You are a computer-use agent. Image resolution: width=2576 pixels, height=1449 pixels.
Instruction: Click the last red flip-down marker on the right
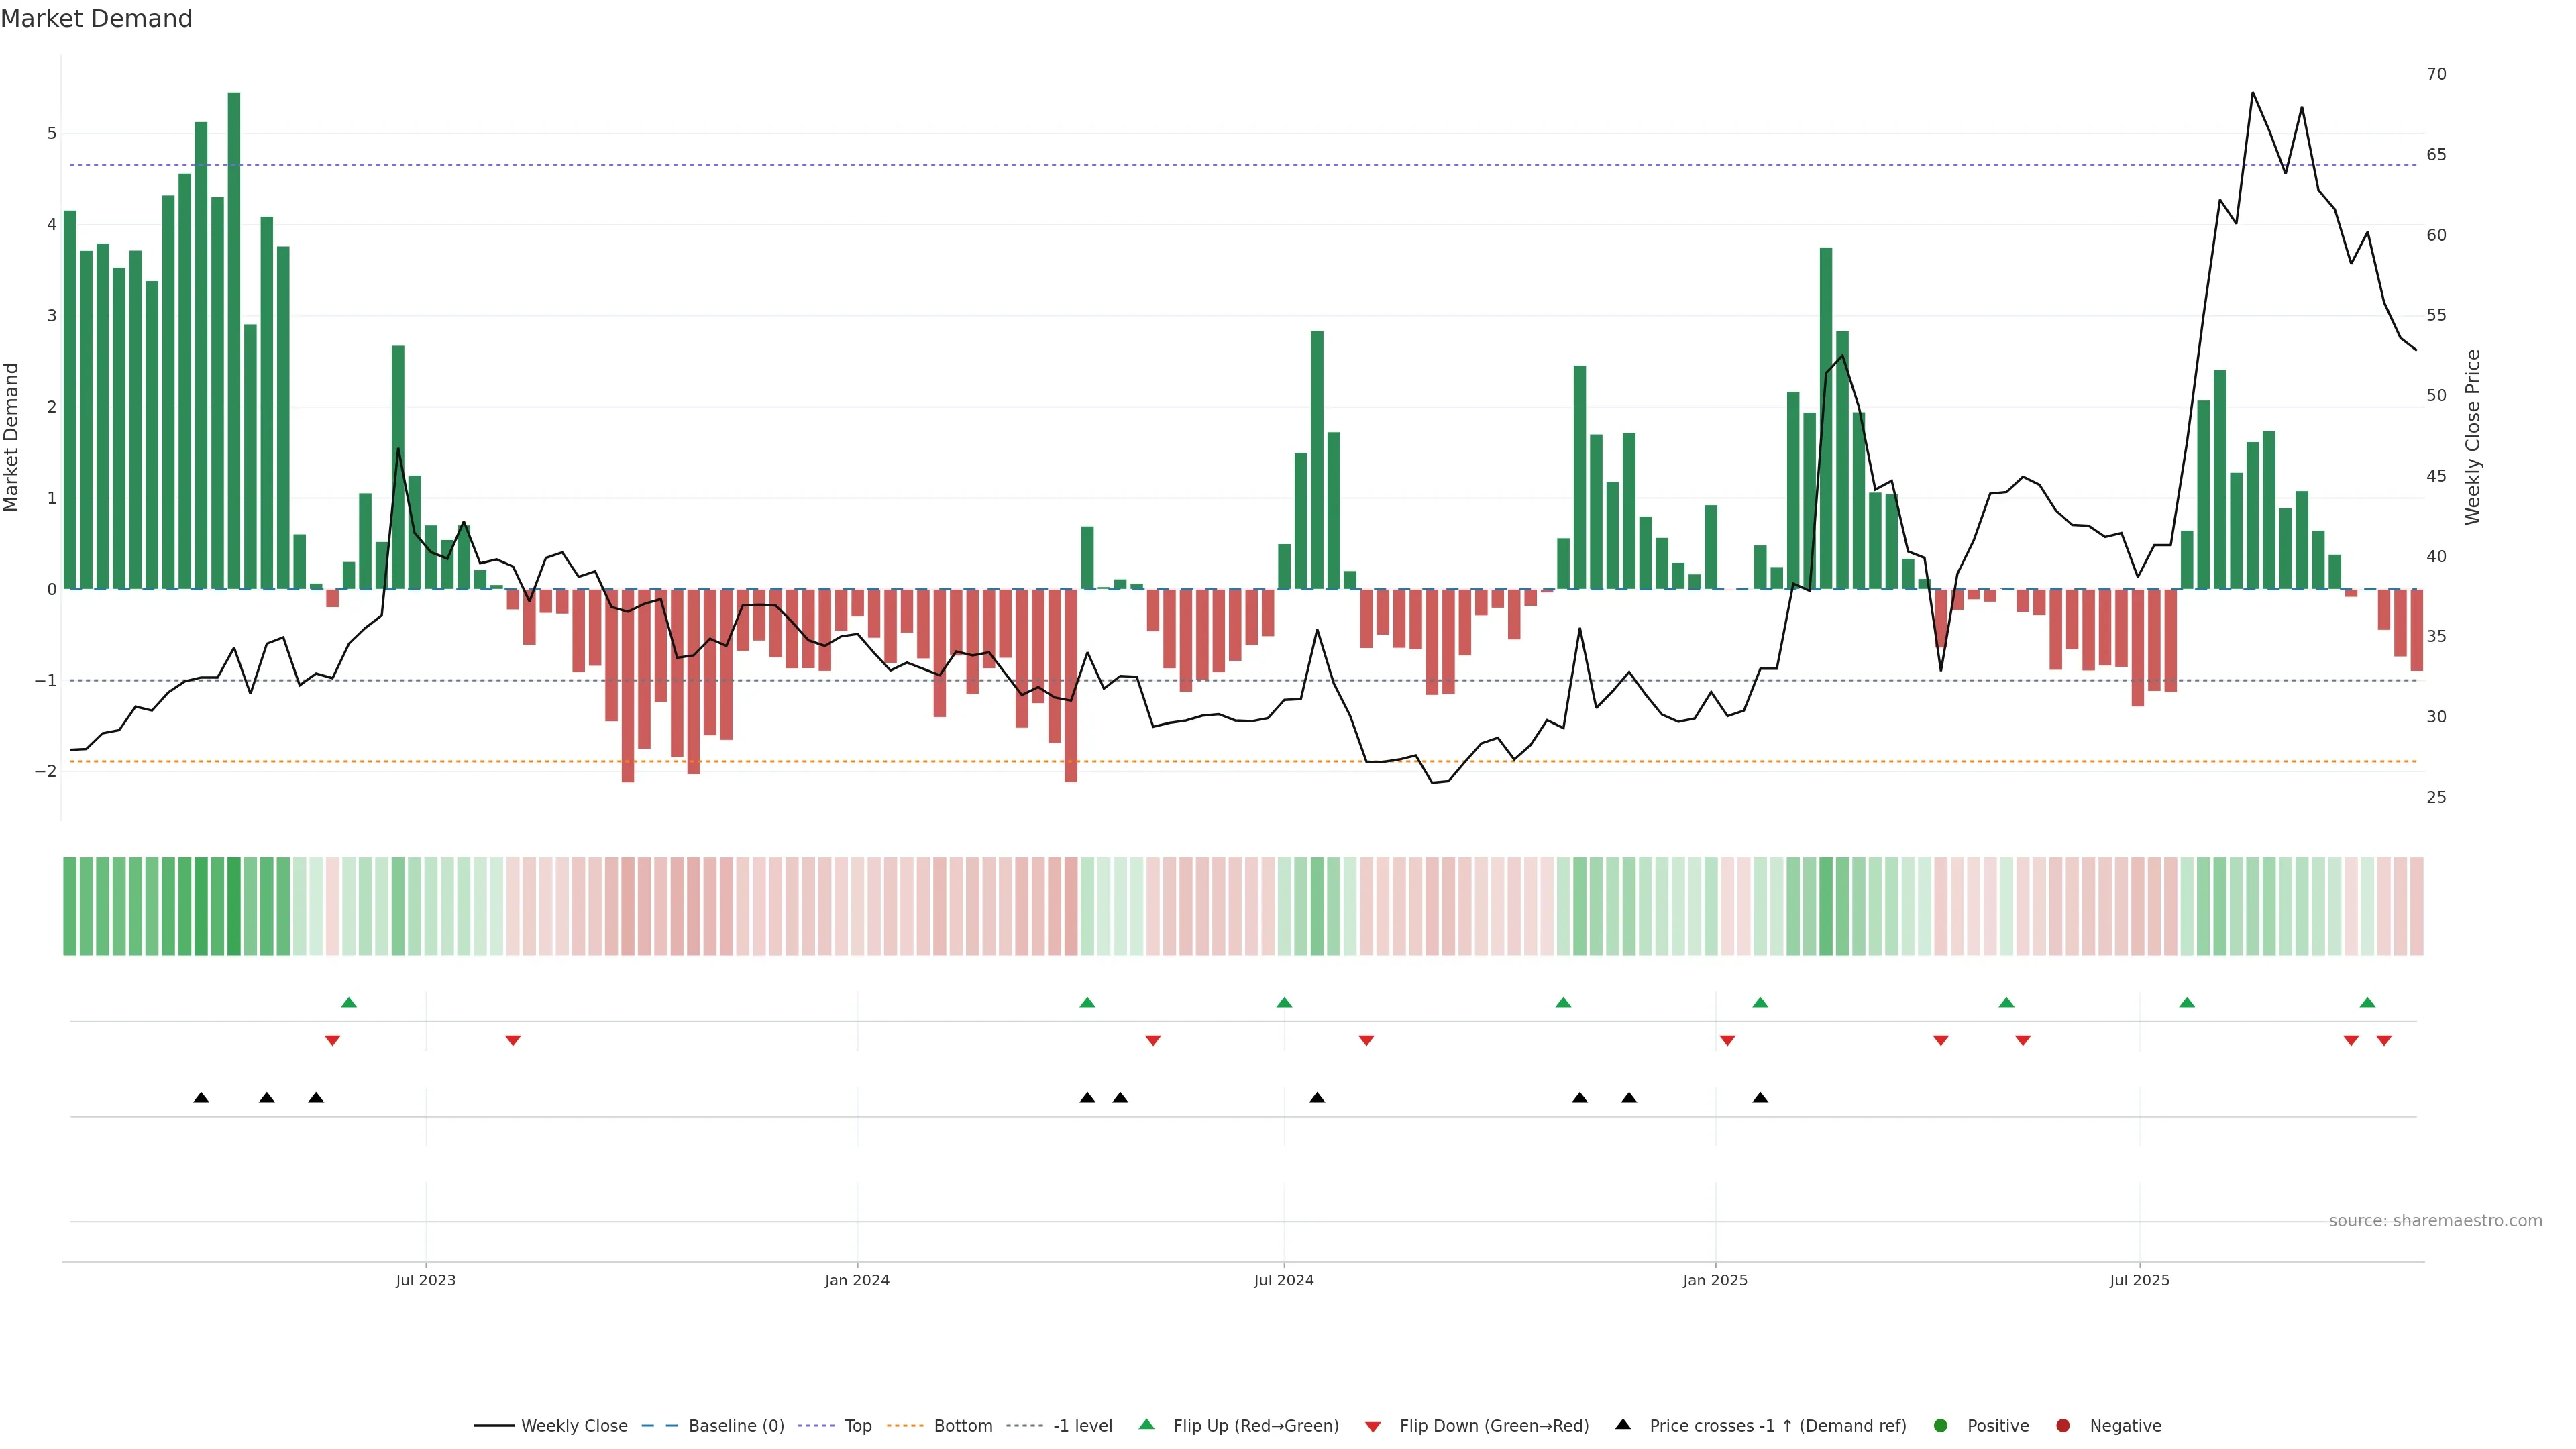[2383, 1040]
